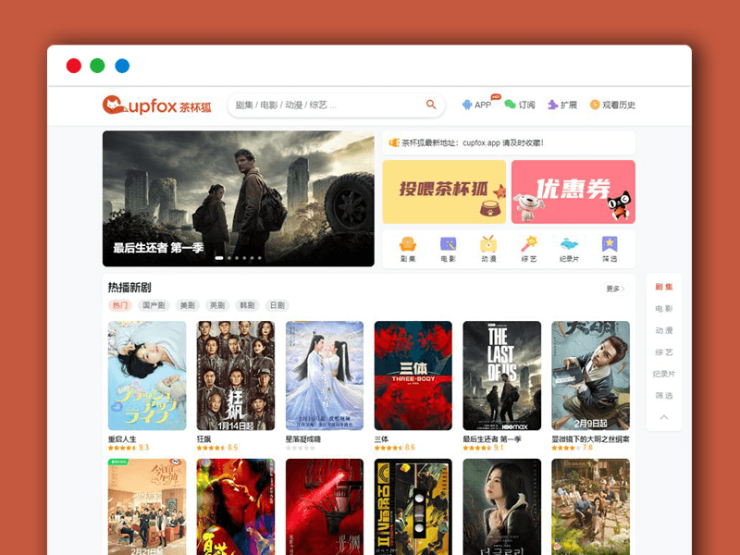Jump to another slide via the carousel dots
Viewport: 740px width, 555px height.
[x=239, y=260]
